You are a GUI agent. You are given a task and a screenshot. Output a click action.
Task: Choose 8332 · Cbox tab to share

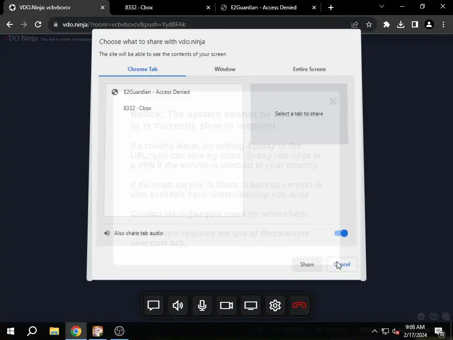pos(174,108)
